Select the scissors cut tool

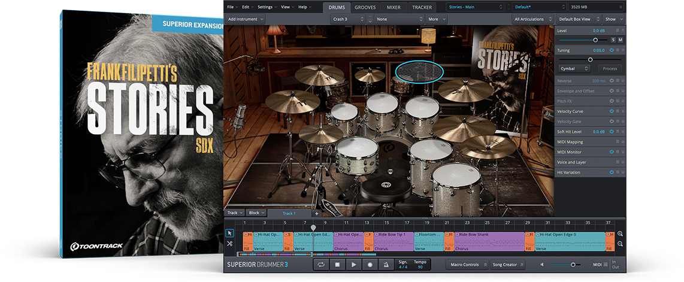tap(229, 243)
